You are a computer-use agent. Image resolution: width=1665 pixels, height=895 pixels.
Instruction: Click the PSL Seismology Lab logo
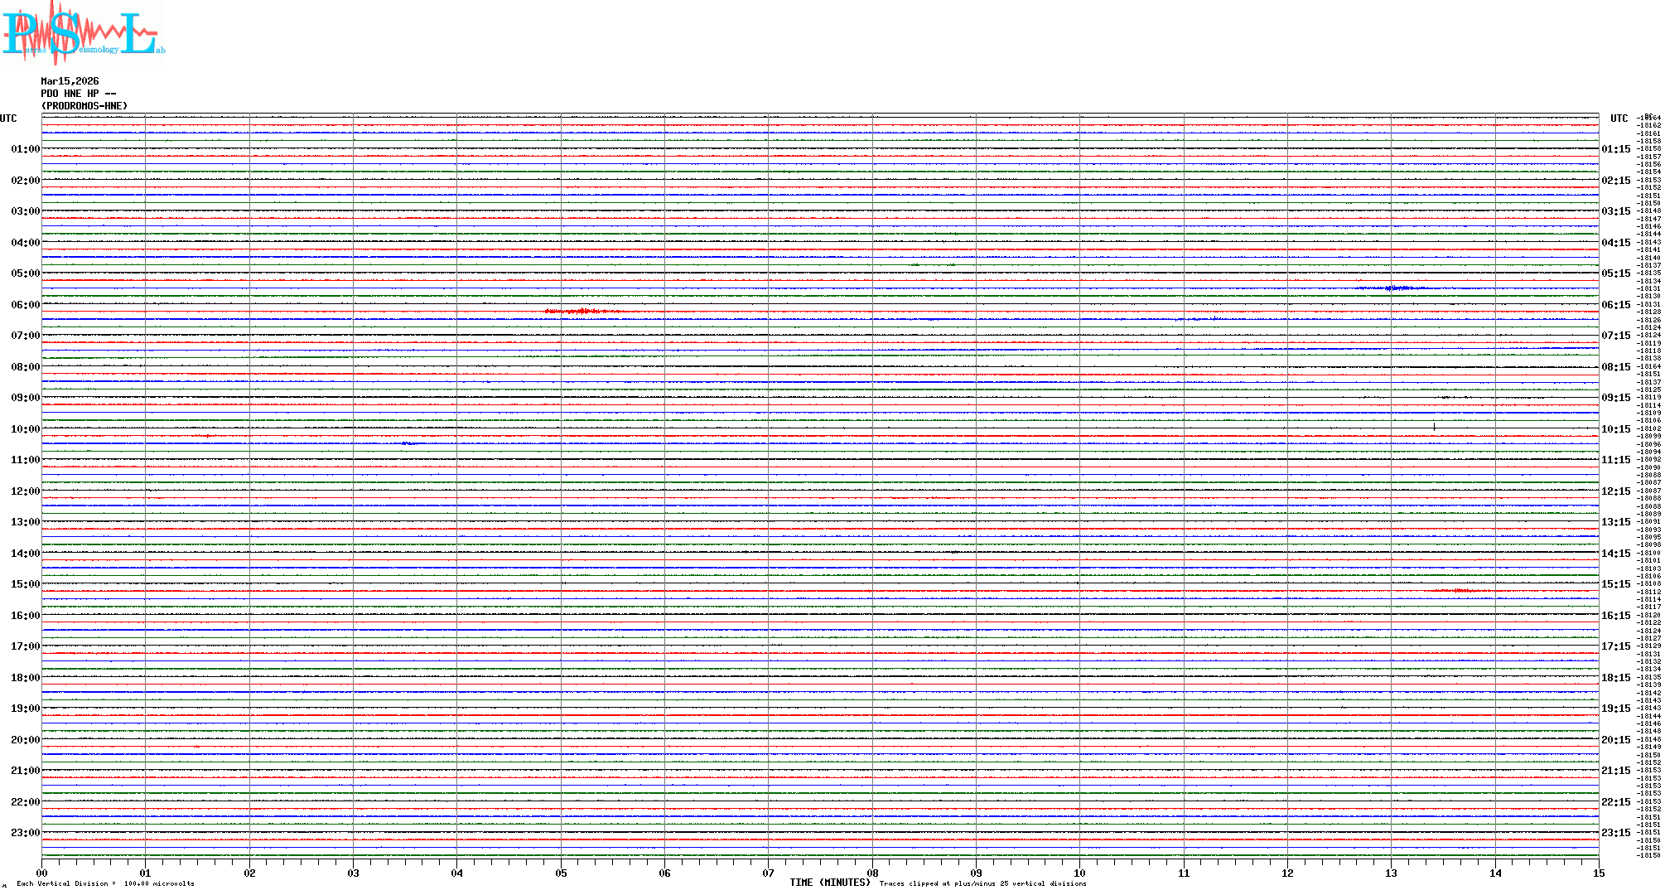click(83, 33)
